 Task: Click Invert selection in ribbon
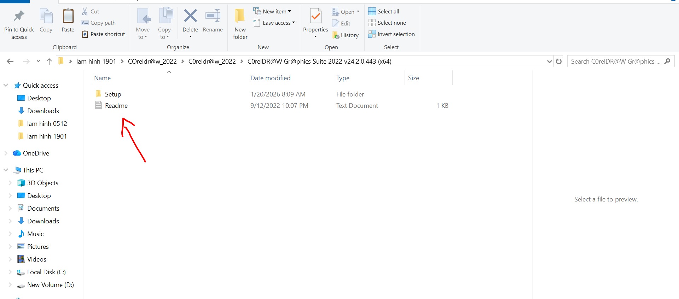point(391,34)
